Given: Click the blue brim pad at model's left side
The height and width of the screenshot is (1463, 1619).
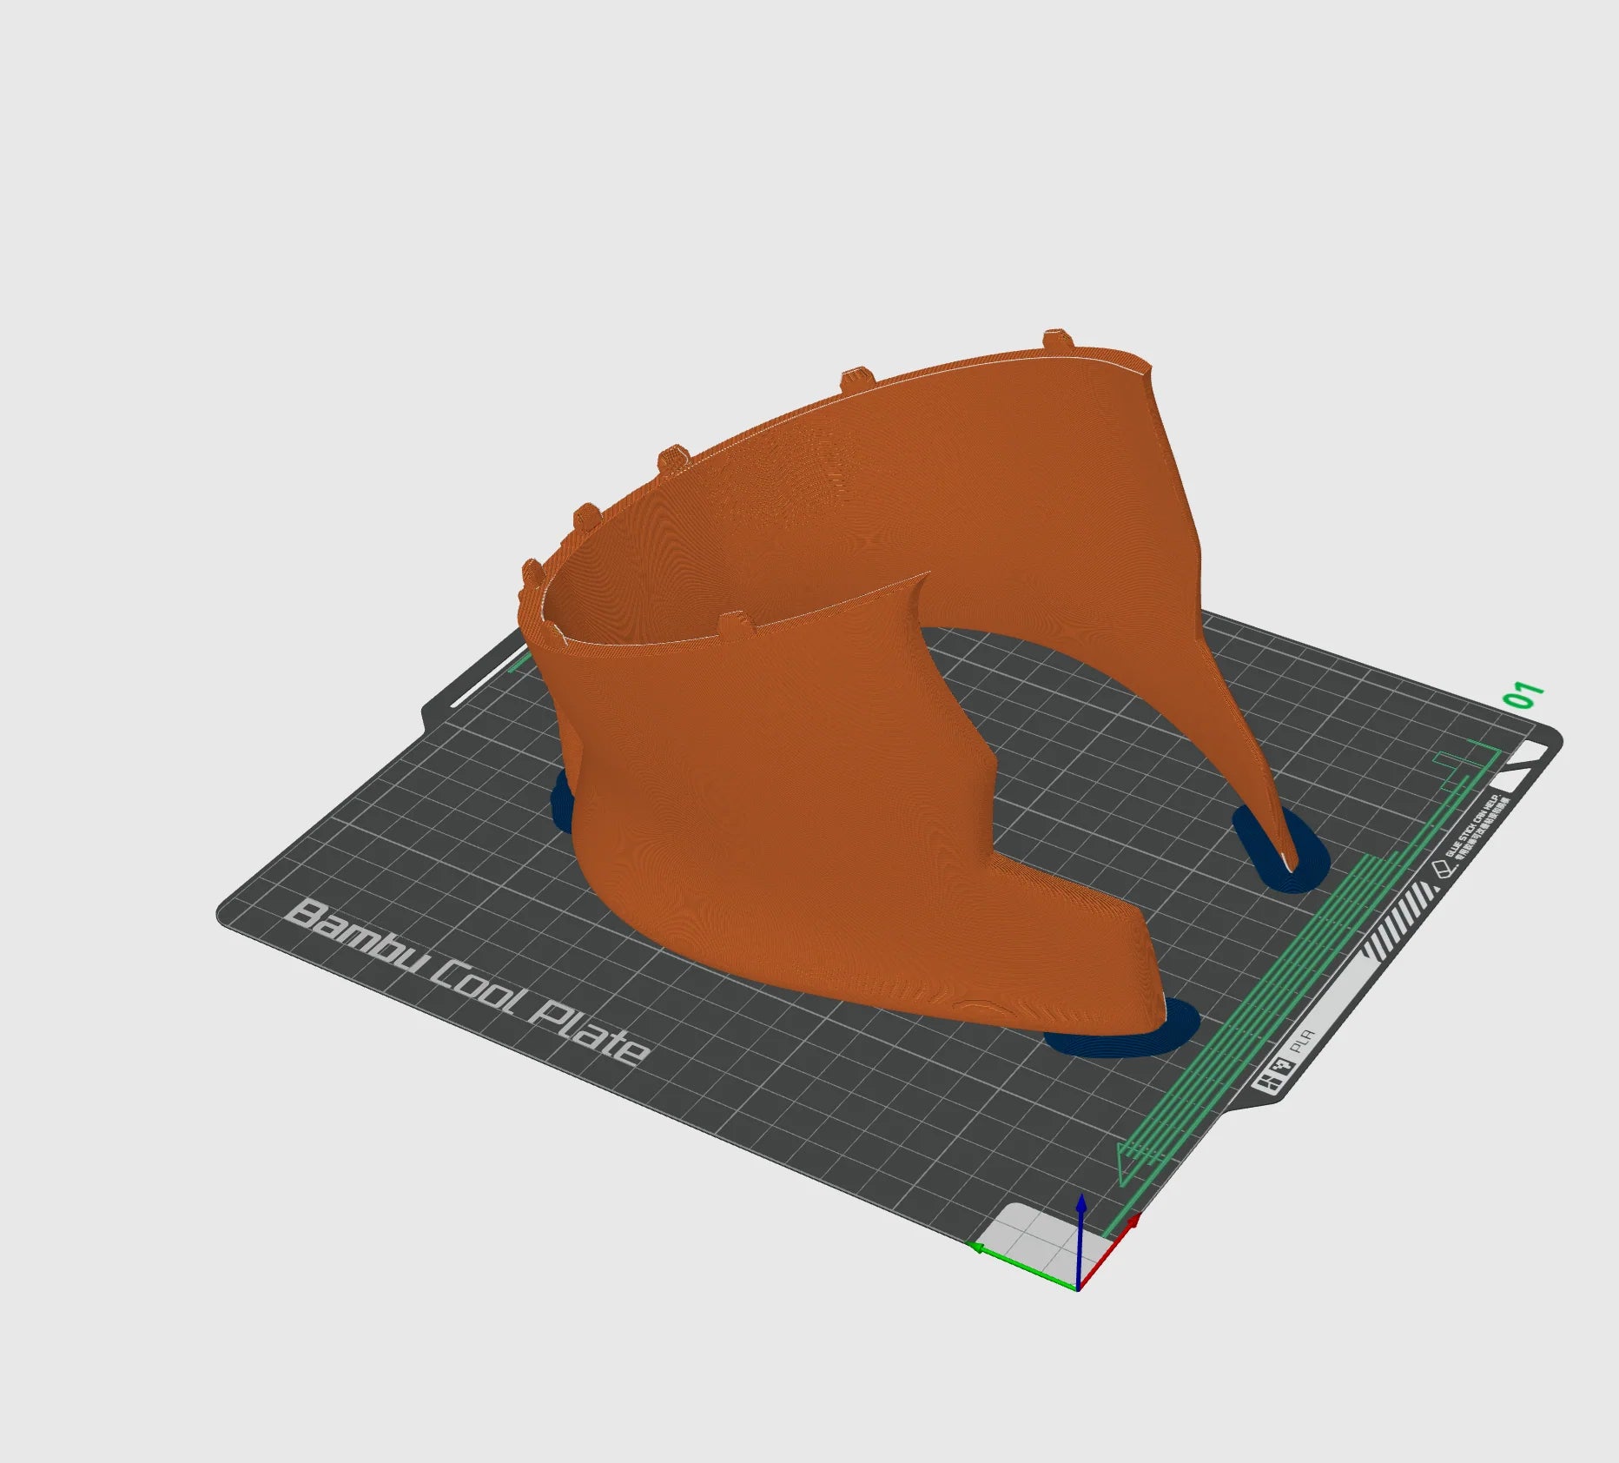Looking at the screenshot, I should (x=562, y=801).
